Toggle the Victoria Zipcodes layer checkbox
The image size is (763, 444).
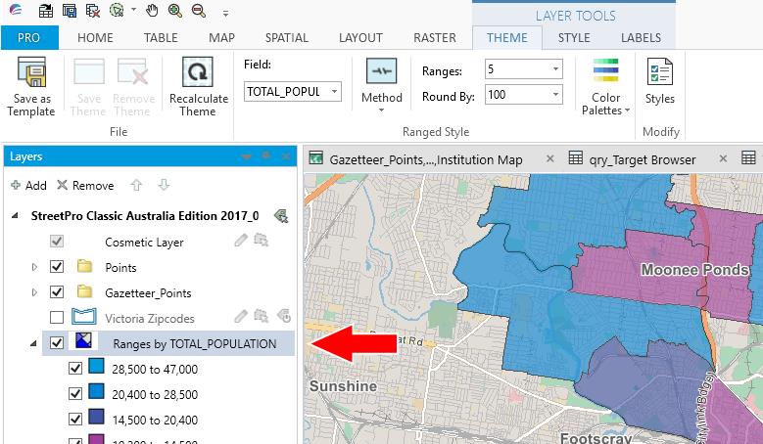click(x=57, y=318)
